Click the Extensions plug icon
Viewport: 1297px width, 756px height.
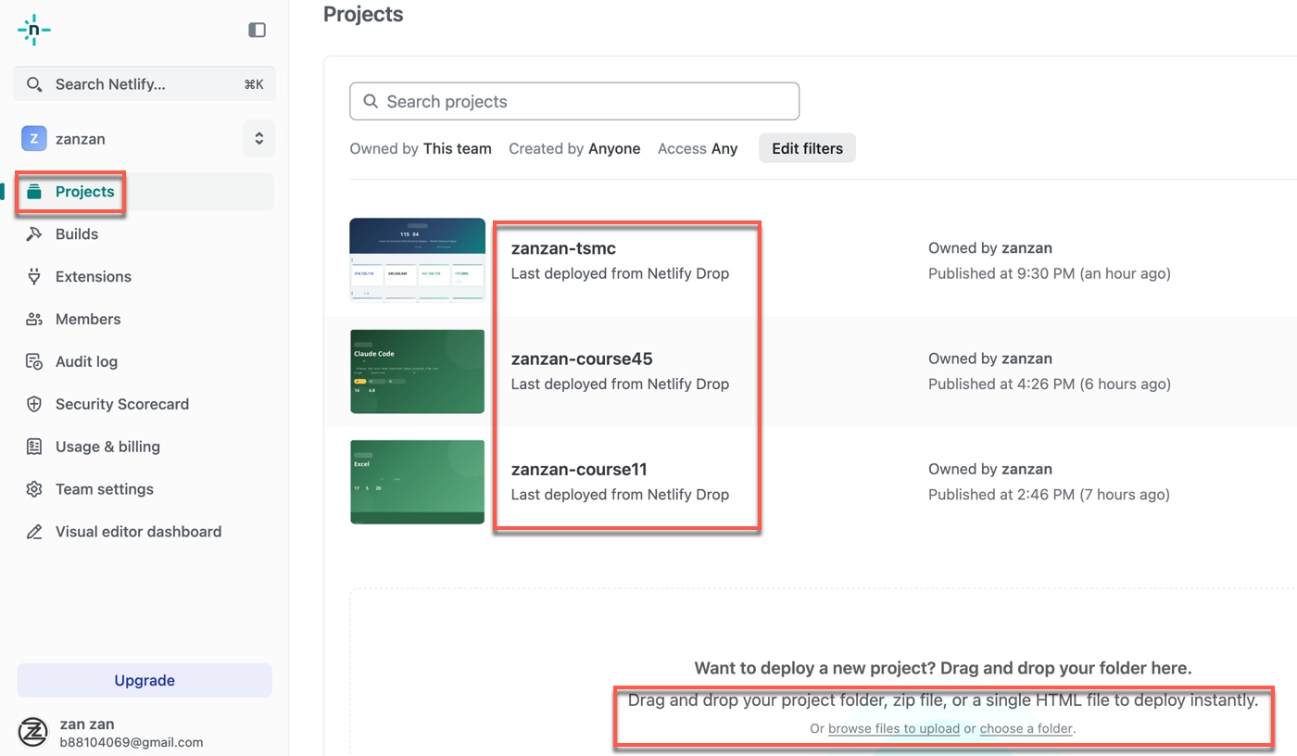coord(34,277)
